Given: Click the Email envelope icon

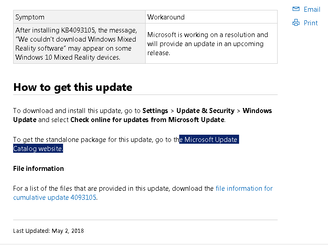Looking at the screenshot, I should (x=296, y=9).
